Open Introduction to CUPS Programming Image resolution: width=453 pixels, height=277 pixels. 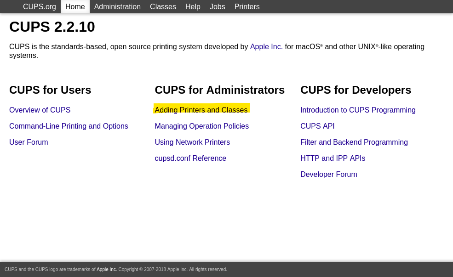(x=358, y=110)
